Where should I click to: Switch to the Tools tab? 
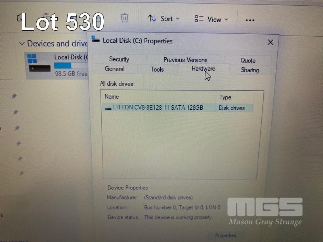[x=157, y=69]
